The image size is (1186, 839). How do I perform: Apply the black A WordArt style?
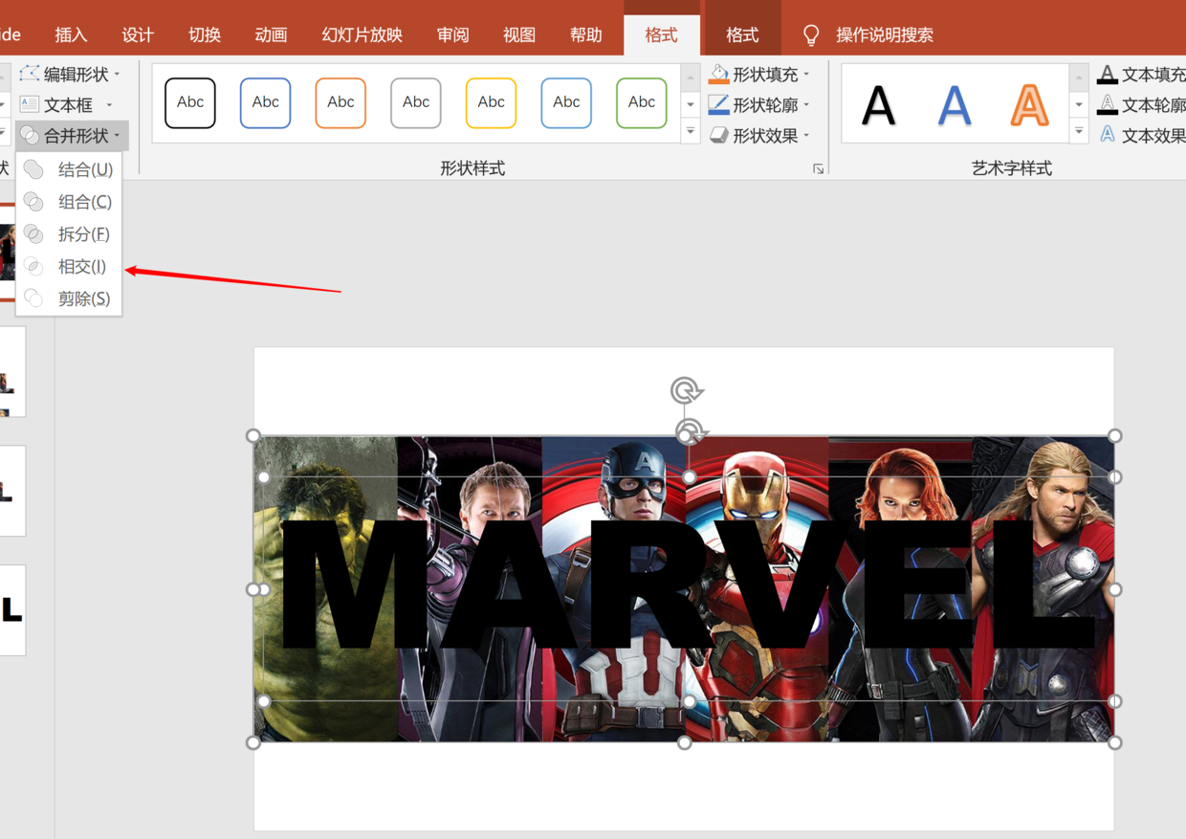(x=879, y=105)
